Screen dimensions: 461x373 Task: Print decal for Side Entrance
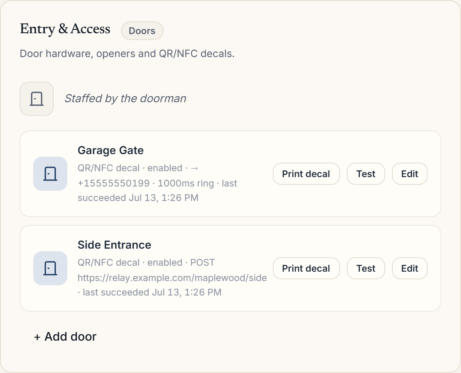[x=306, y=268]
